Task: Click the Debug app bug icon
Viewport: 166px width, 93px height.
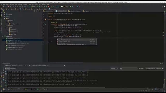Action: pos(40,6)
